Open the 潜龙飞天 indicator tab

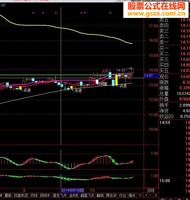point(60,195)
